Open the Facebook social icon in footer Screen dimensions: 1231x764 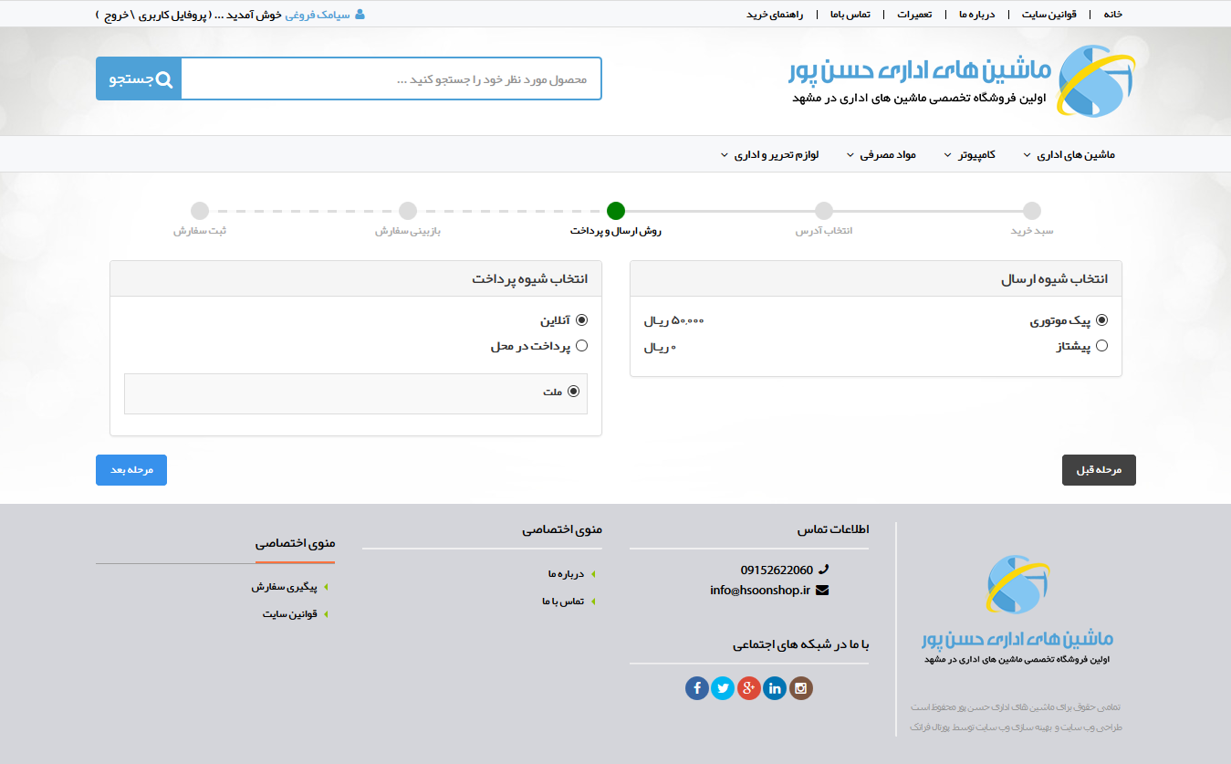click(x=697, y=688)
